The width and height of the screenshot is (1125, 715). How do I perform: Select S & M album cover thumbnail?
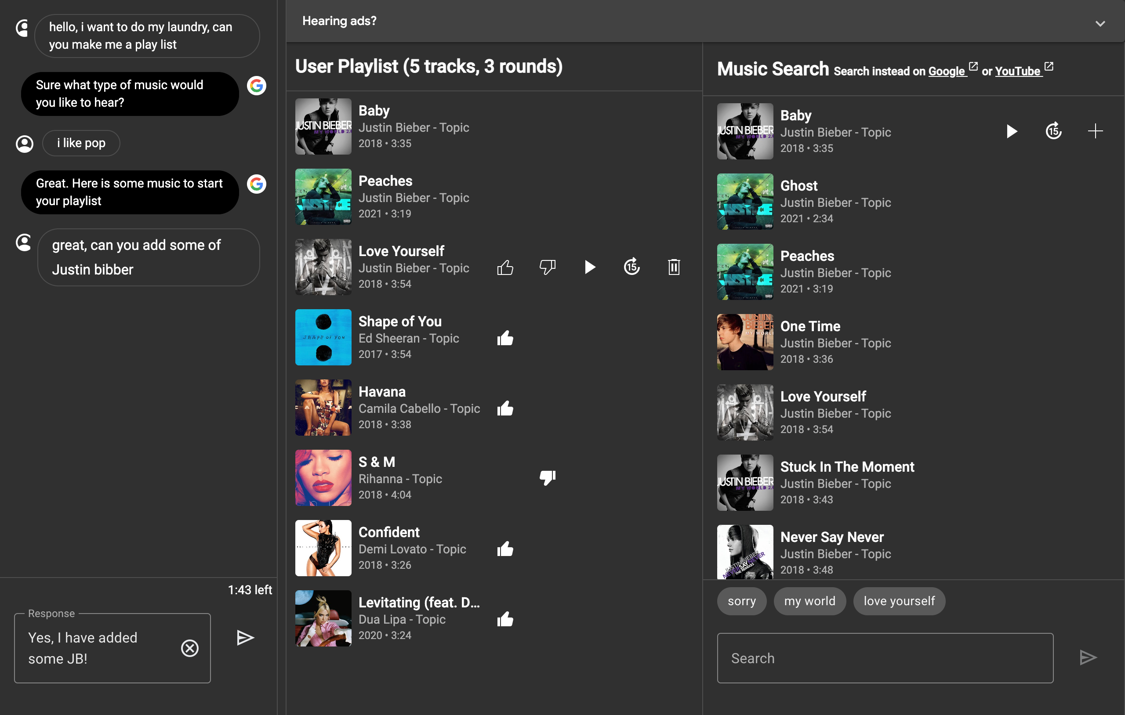click(323, 478)
